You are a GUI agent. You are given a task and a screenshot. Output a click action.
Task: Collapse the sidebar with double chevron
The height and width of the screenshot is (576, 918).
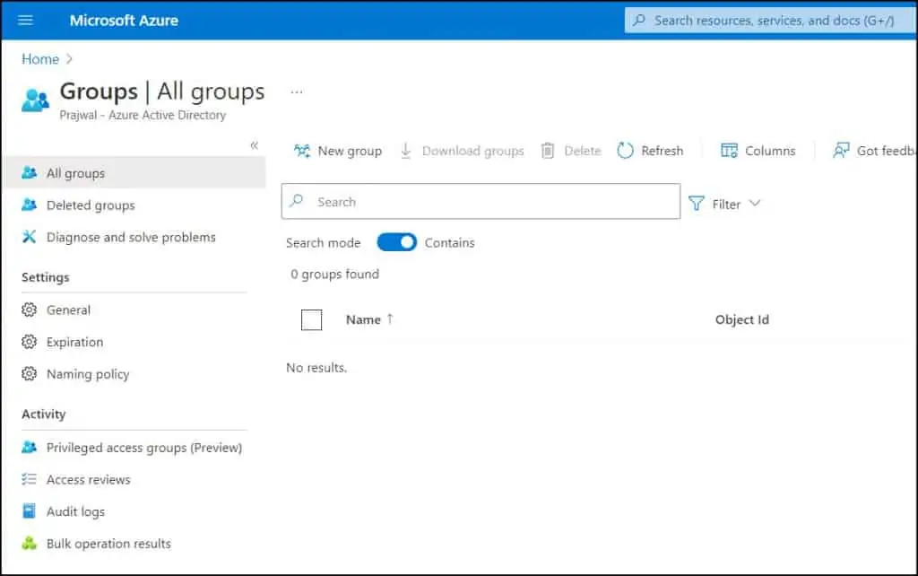click(254, 145)
